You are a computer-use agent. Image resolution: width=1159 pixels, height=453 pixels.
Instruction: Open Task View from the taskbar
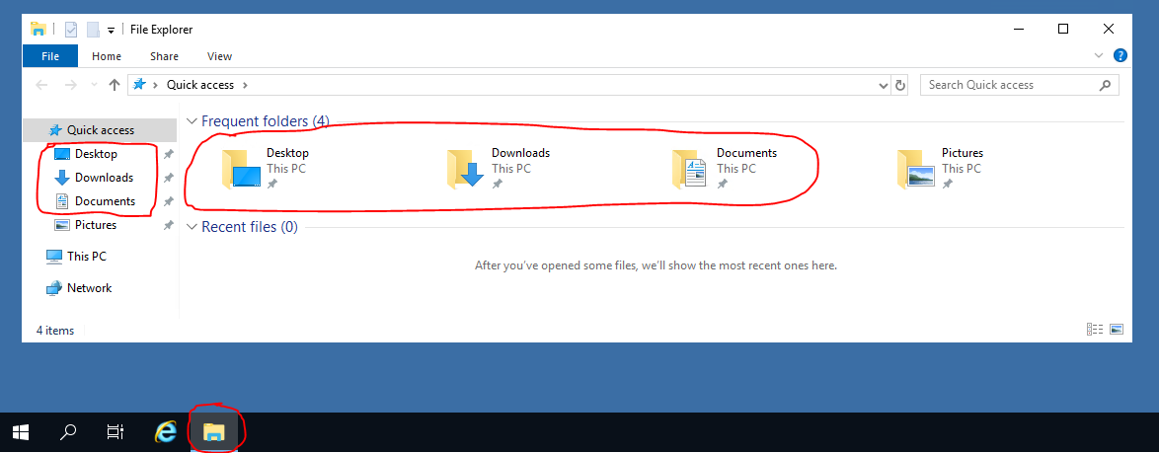[116, 432]
